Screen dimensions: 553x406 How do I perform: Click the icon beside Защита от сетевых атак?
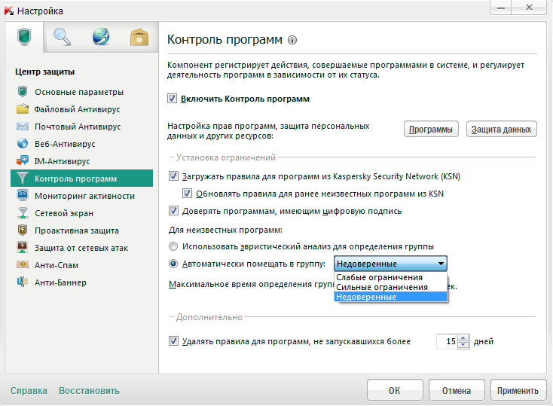pos(23,247)
